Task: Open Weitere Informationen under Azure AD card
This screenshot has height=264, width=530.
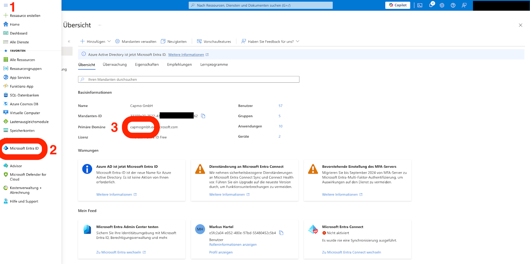Action: click(116, 195)
